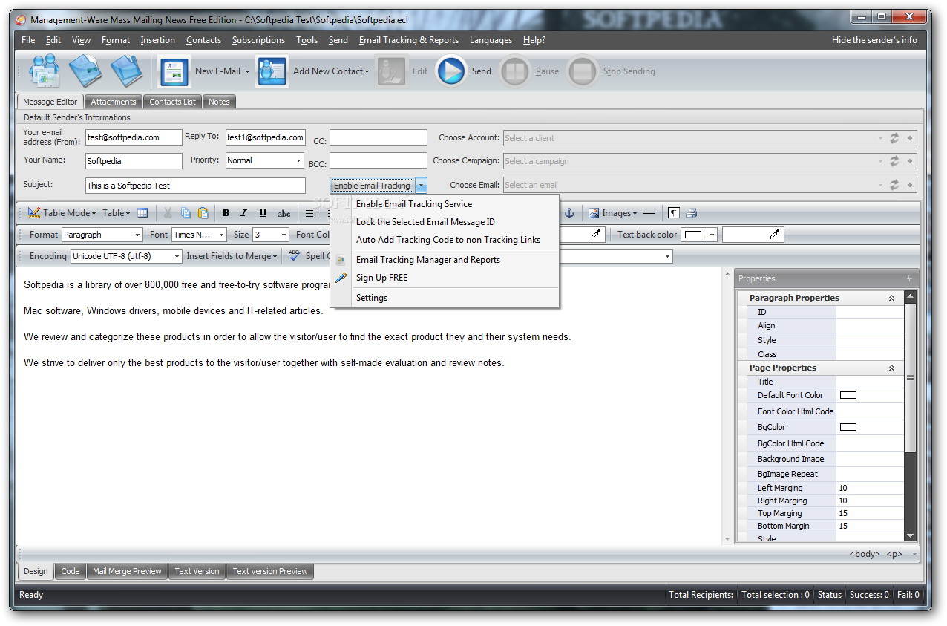The height and width of the screenshot is (626, 947).
Task: Click the BgColor swatch in Page Properties
Action: tap(848, 427)
